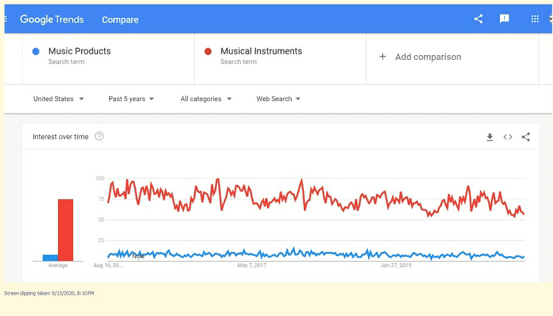
Task: Open the Web Search type dropdown
Action: (278, 98)
